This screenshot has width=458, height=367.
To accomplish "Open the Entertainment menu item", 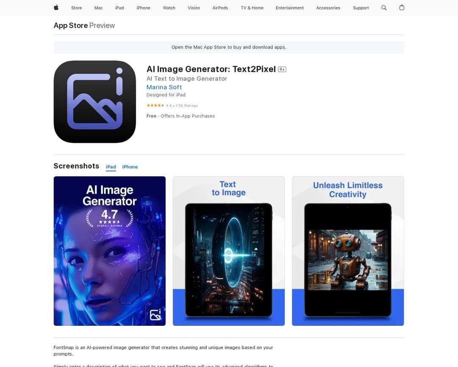I will (290, 8).
